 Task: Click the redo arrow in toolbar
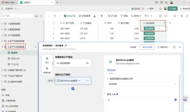click(x=60, y=16)
